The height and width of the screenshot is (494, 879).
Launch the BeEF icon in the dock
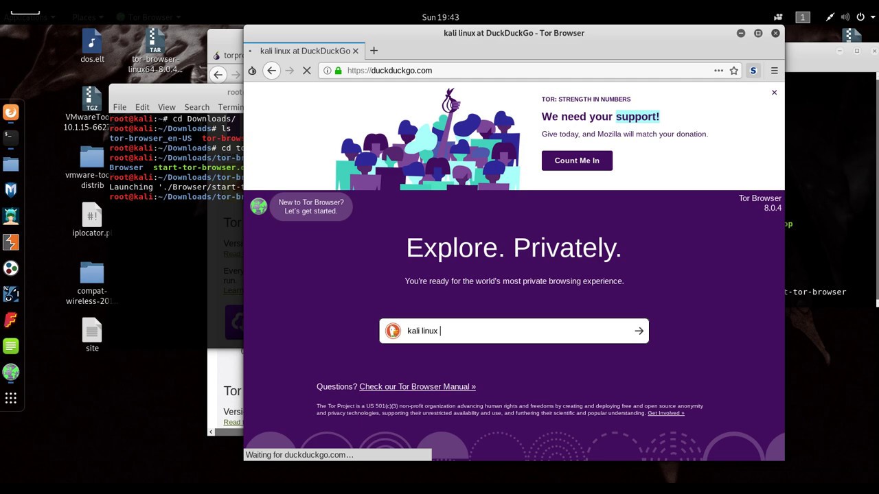coord(11,294)
